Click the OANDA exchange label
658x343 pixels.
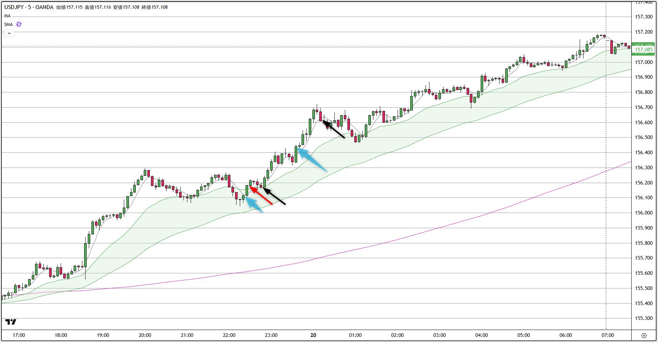44,6
